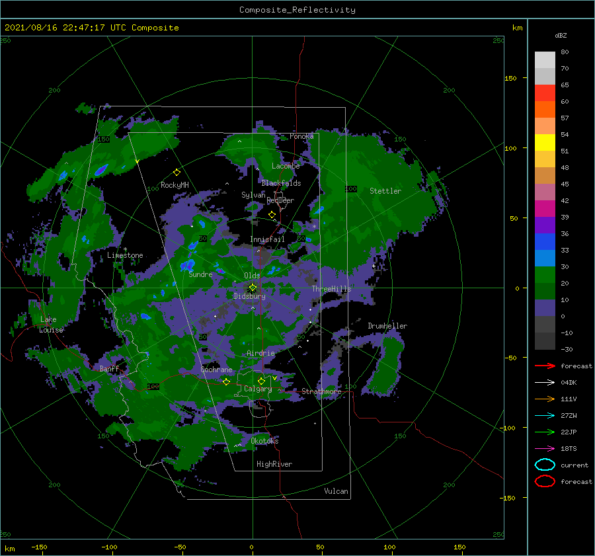This screenshot has height=556, width=595.
Task: Click the yellow station marker below RedDeer
Action: (272, 215)
